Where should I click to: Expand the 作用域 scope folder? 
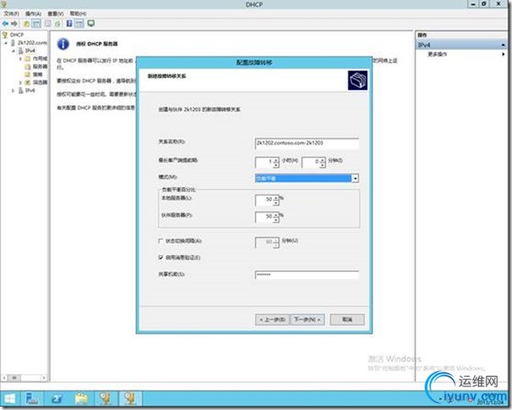point(20,58)
